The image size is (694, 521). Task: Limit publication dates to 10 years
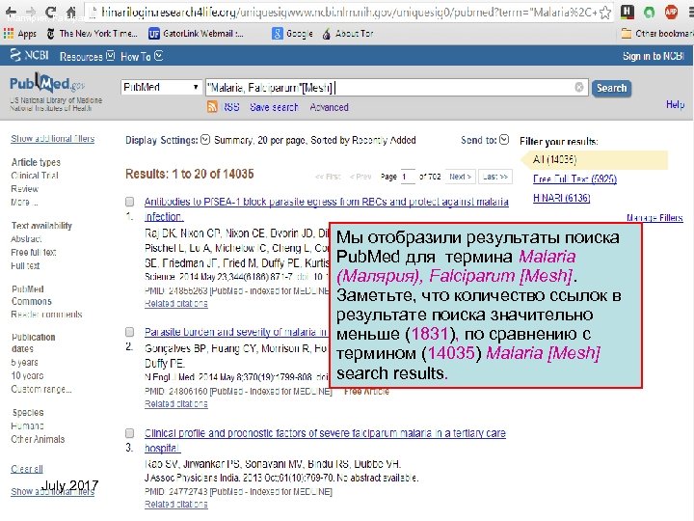coord(27,375)
